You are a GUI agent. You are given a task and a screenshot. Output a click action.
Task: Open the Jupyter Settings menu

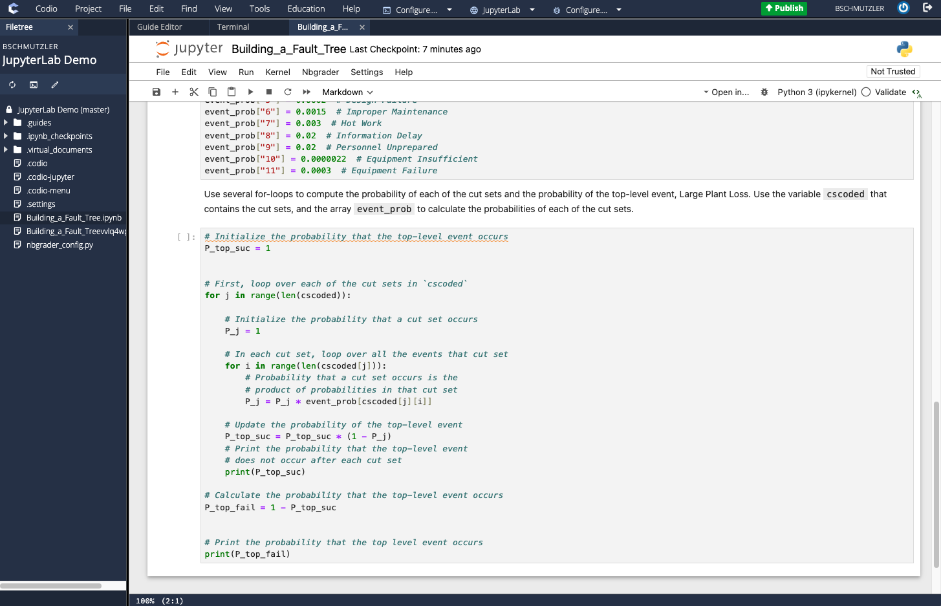coord(367,72)
